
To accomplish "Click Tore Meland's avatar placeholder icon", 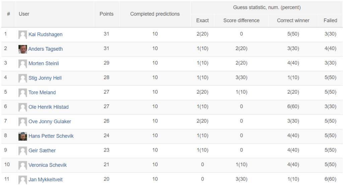I will (22, 93).
